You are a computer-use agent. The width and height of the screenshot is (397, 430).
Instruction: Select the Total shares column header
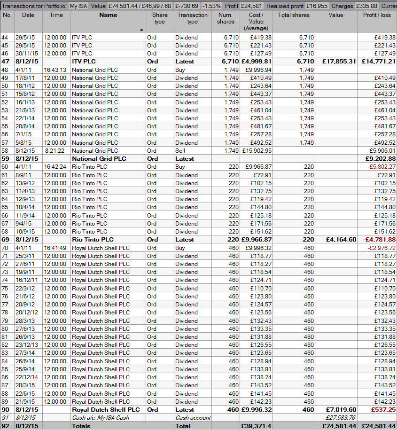tap(294, 15)
